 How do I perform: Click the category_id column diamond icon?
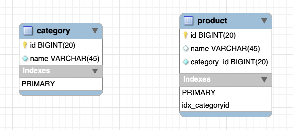[x=185, y=62]
